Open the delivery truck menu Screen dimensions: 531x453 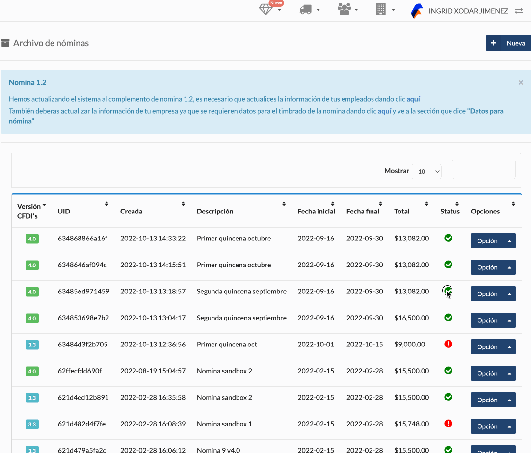point(310,9)
